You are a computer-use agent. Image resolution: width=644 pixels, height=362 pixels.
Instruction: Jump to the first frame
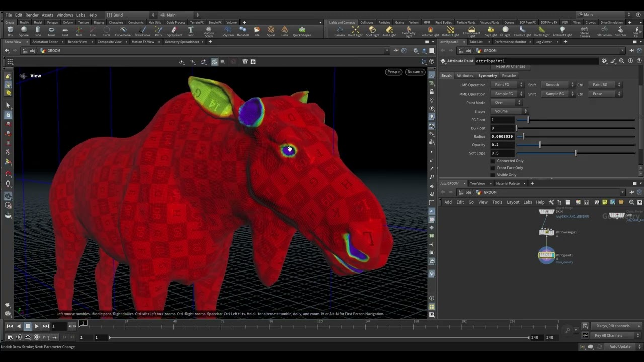click(x=10, y=326)
